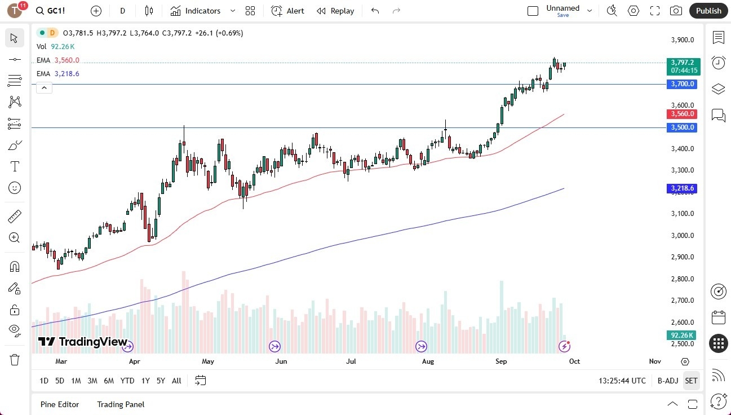Hide all drawings with the eye toggle
Image resolution: width=731 pixels, height=415 pixels.
click(15, 330)
